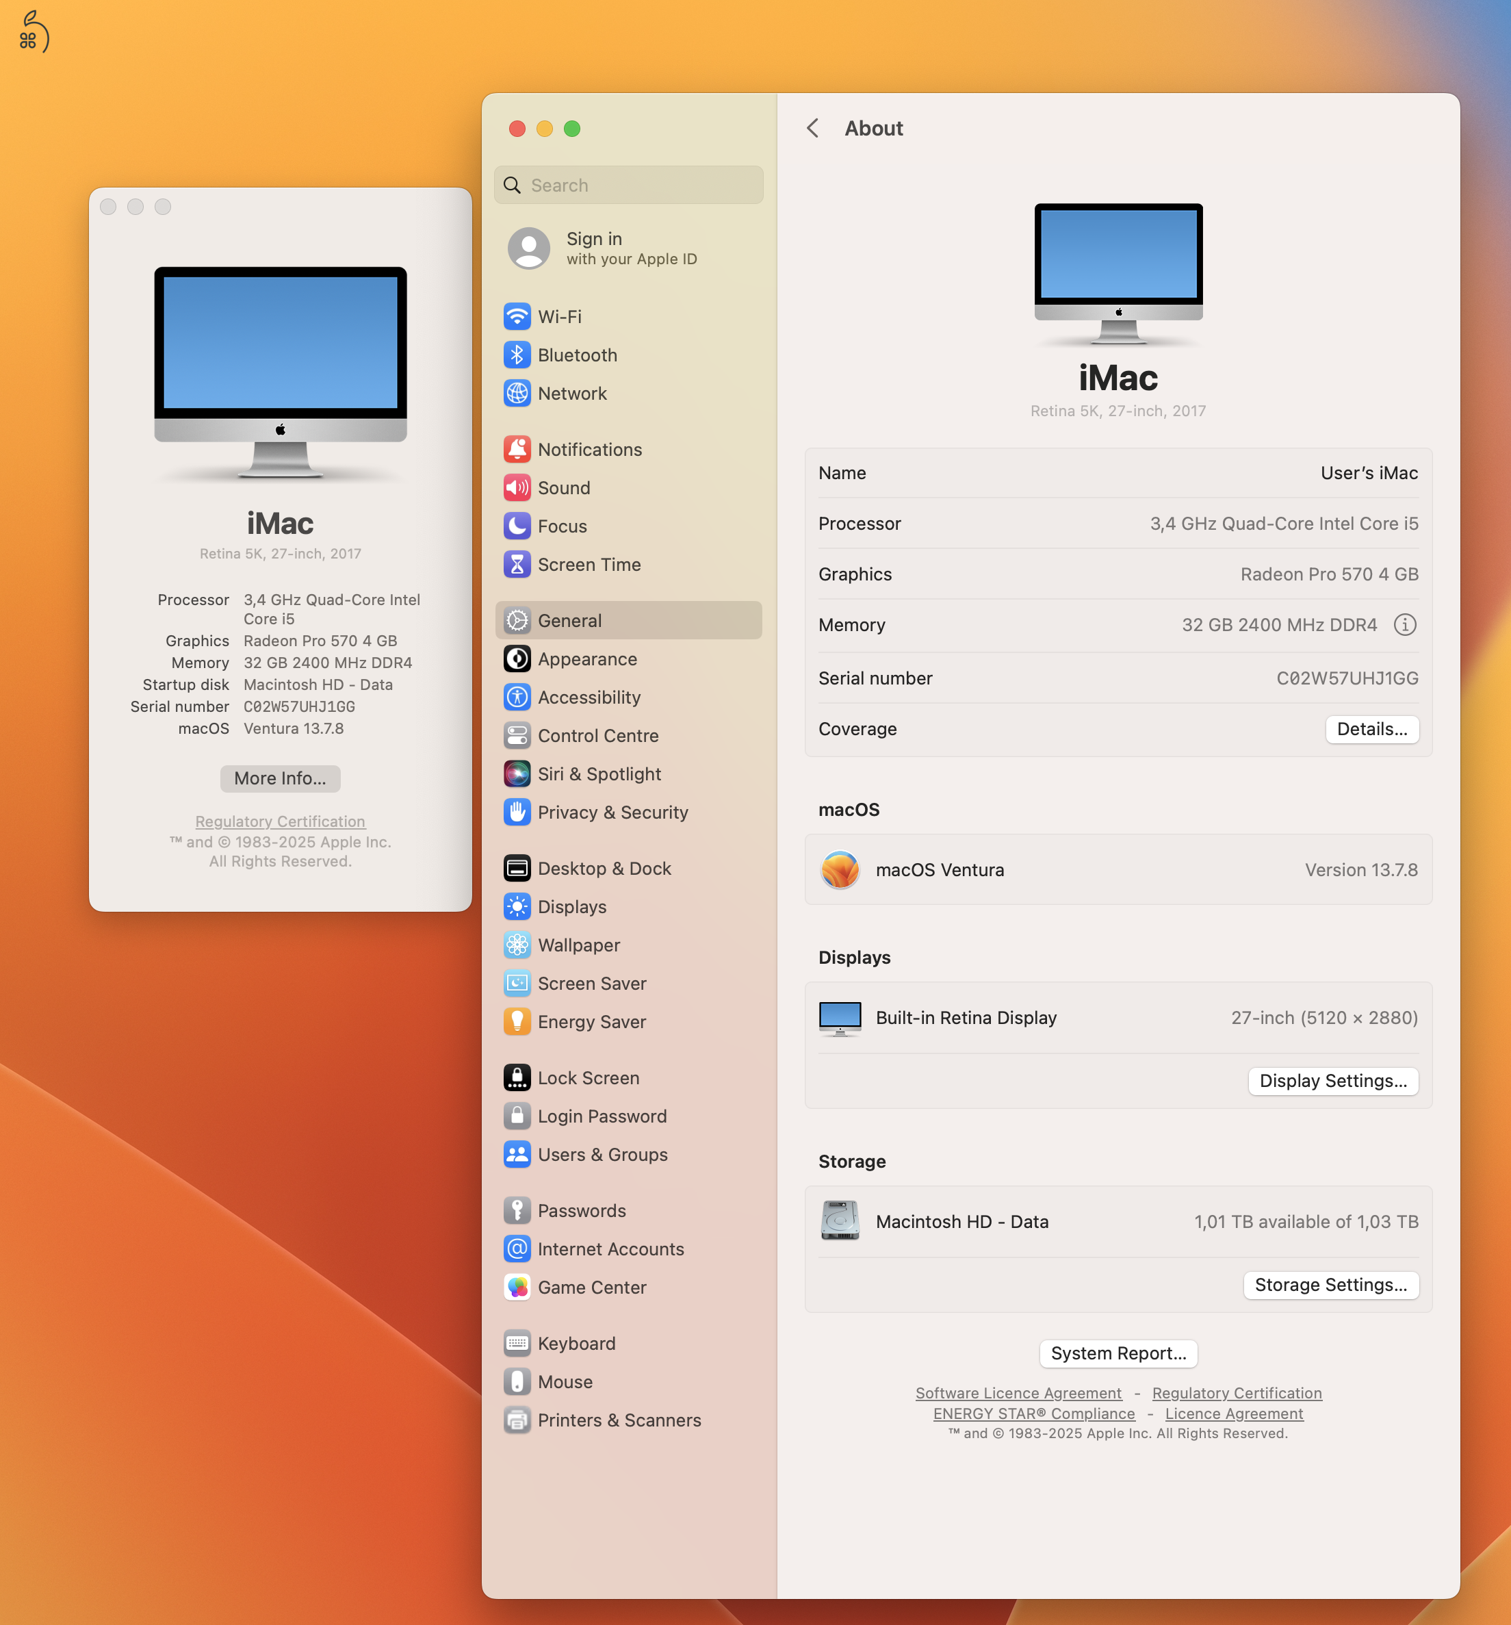Viewport: 1511px width, 1625px height.
Task: Select Printers & Scanners icon
Action: 517,1420
